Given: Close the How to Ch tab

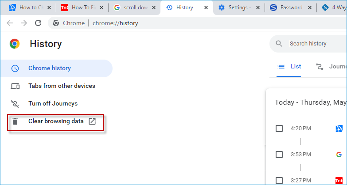Looking at the screenshot, I should pyautogui.click(x=49, y=8).
